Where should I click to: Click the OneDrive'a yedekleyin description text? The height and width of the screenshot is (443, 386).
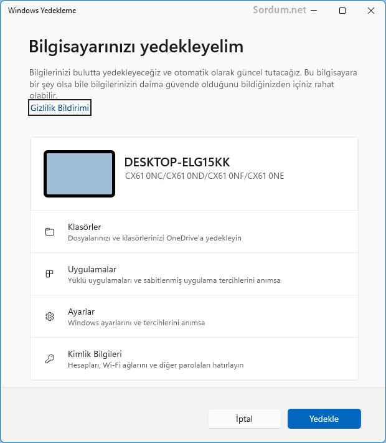pyautogui.click(x=154, y=238)
